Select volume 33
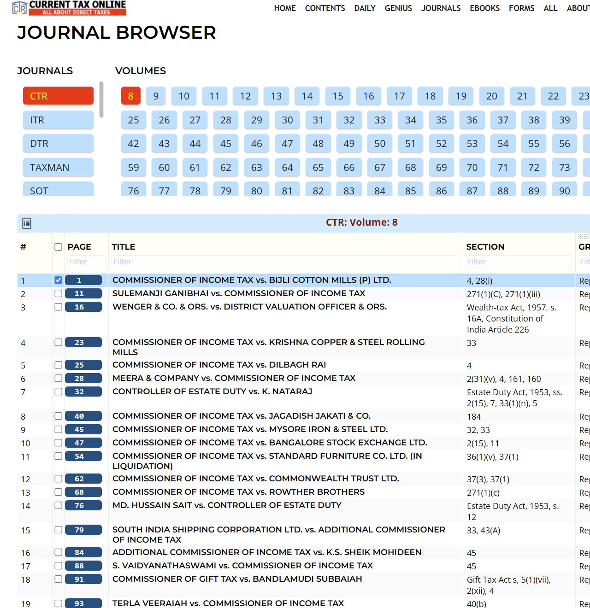This screenshot has width=590, height=608. pyautogui.click(x=380, y=120)
